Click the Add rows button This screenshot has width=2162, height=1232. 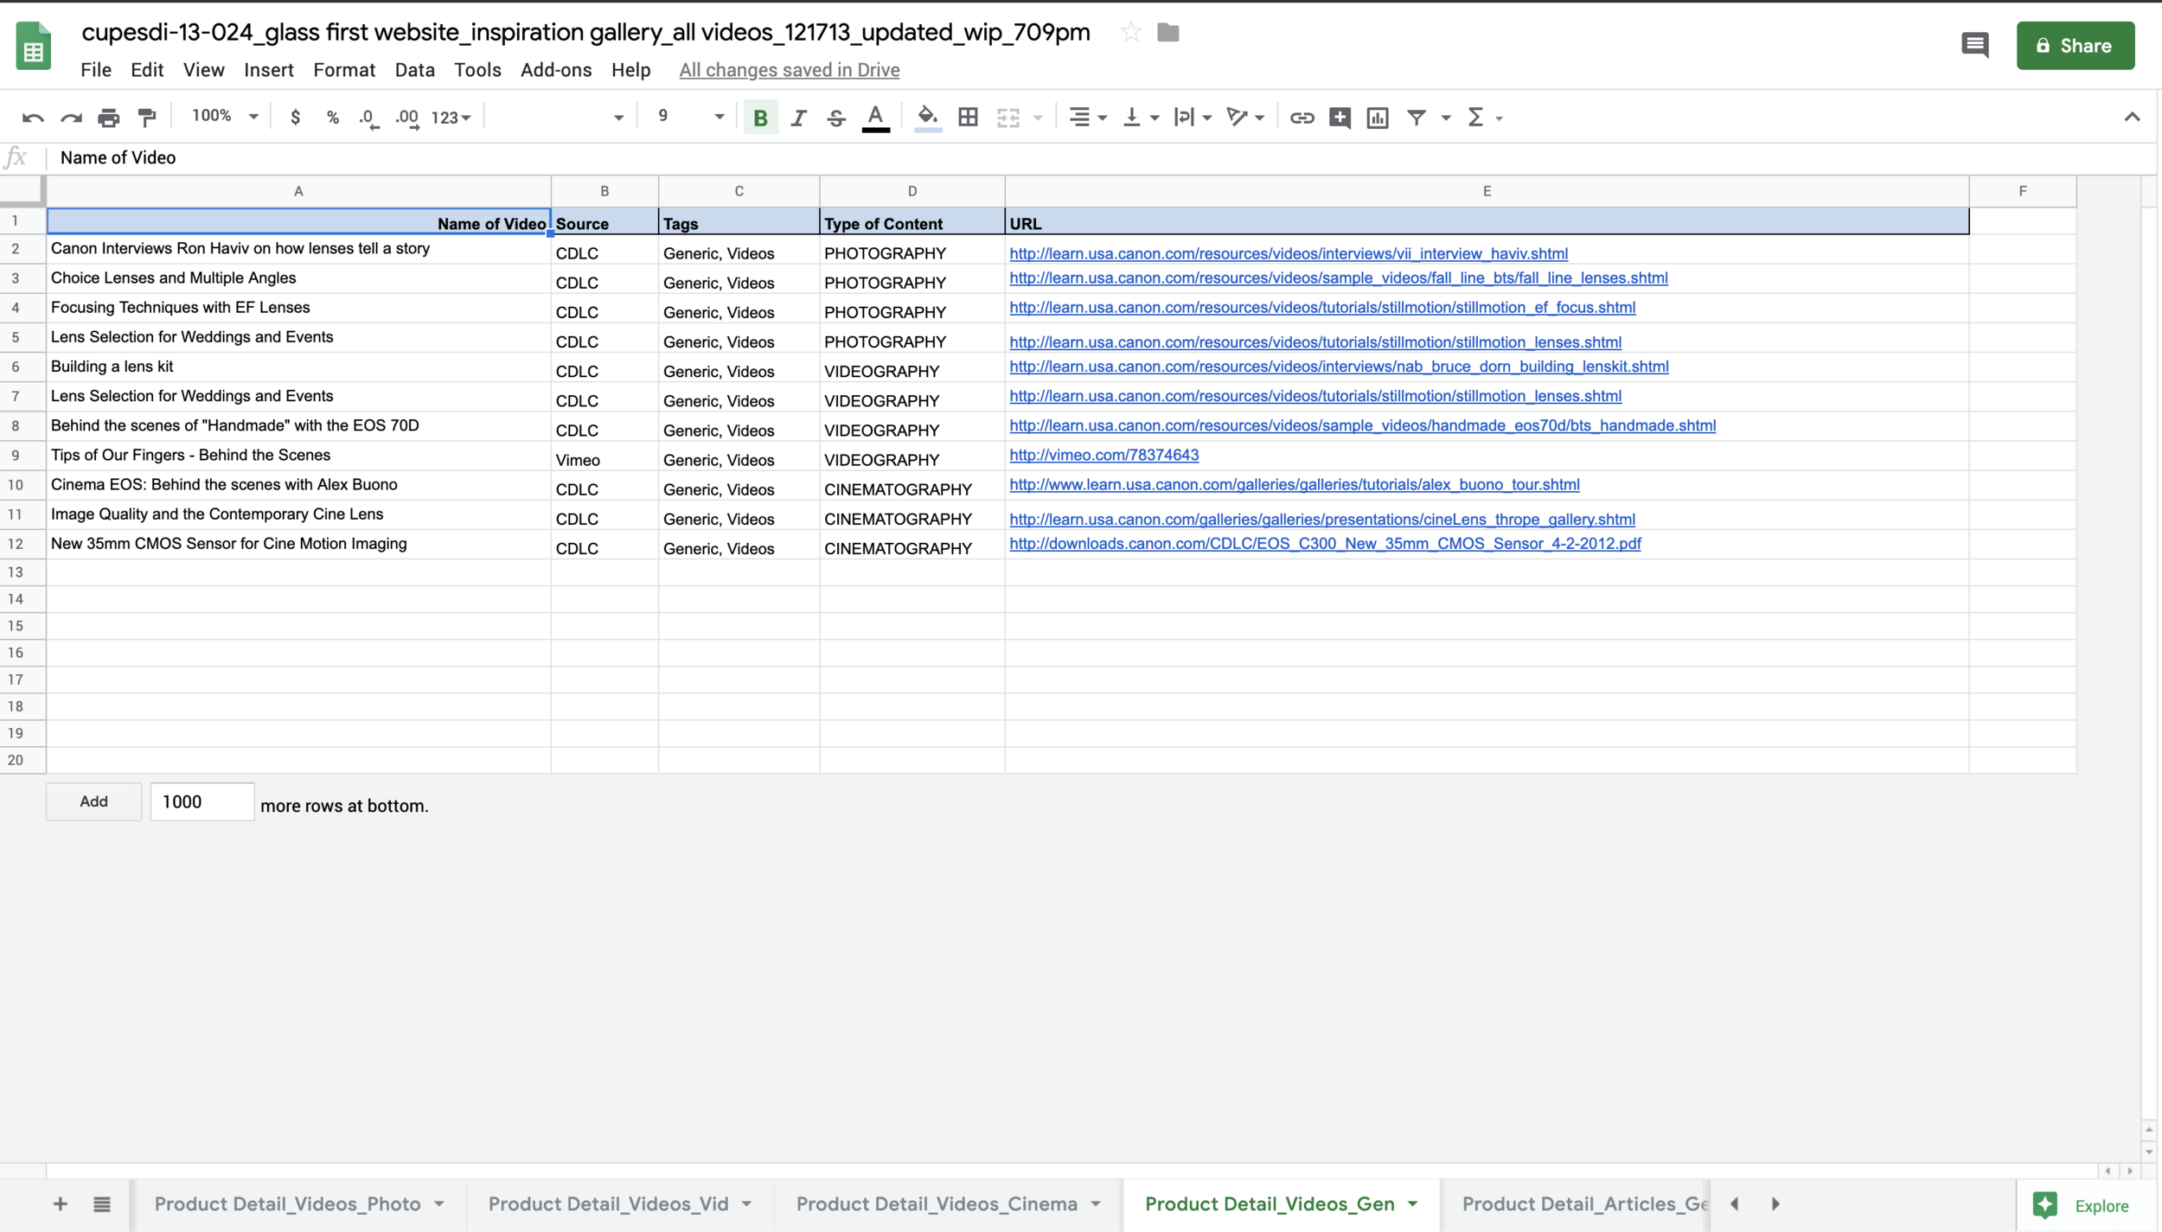(x=93, y=801)
